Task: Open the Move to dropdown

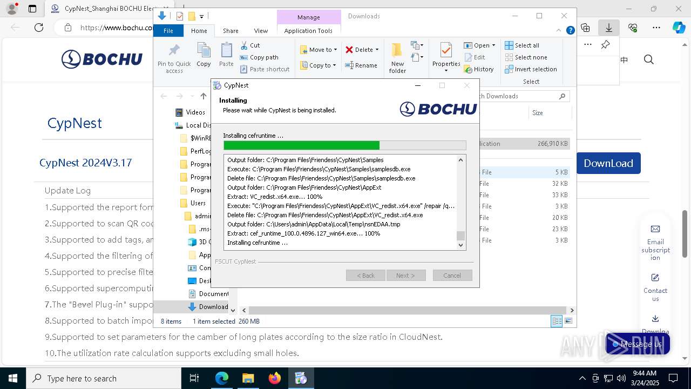Action: click(319, 50)
